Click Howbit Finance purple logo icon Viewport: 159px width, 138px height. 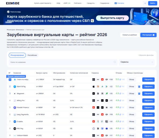[x=15, y=107]
